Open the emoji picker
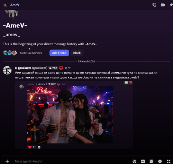This screenshot has width=173, height=164. pos(160,161)
